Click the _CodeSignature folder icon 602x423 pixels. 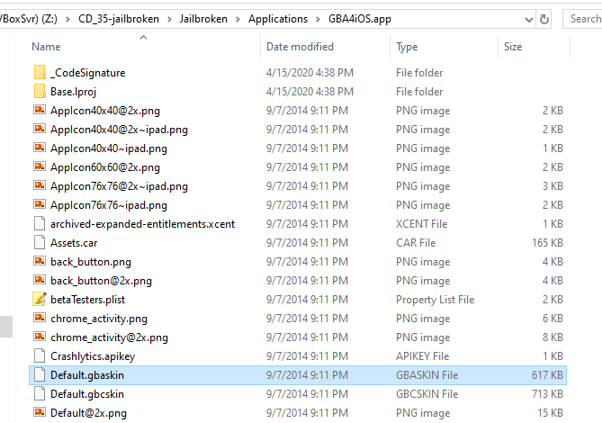(40, 72)
